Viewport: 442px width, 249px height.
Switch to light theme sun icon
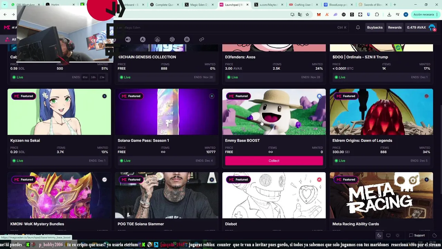[397, 236]
